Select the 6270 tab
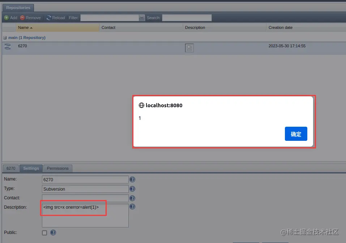 10,168
